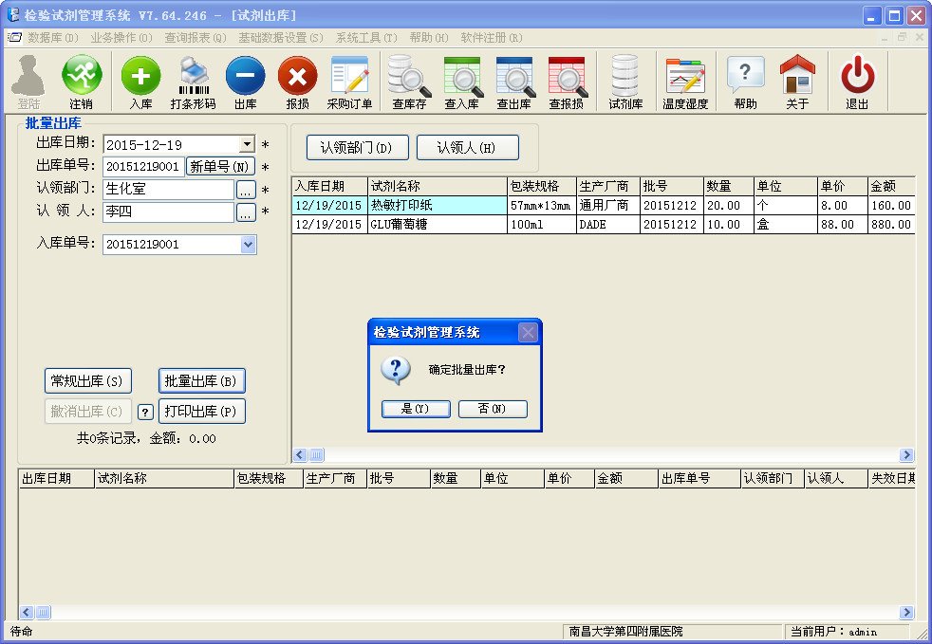Select the GLU葡萄糖 table row

604,225
